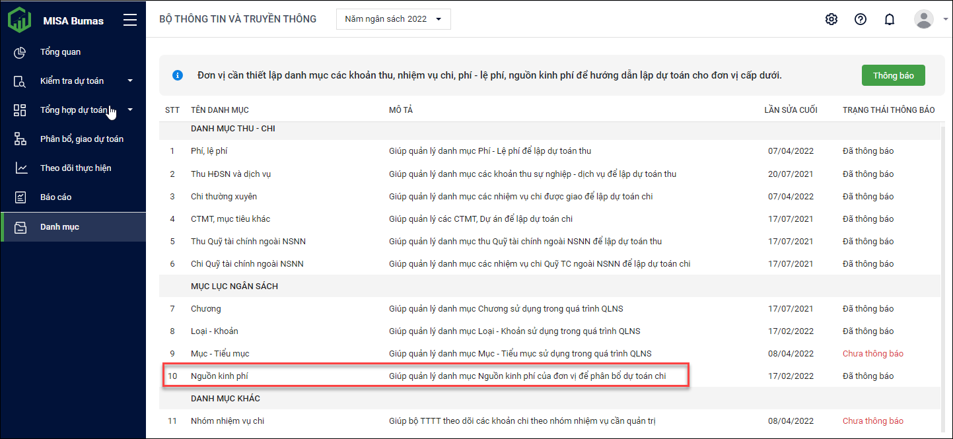Viewport: 953px width, 439px height.
Task: Collapse sidebar with hamburger menu icon
Action: (x=130, y=20)
